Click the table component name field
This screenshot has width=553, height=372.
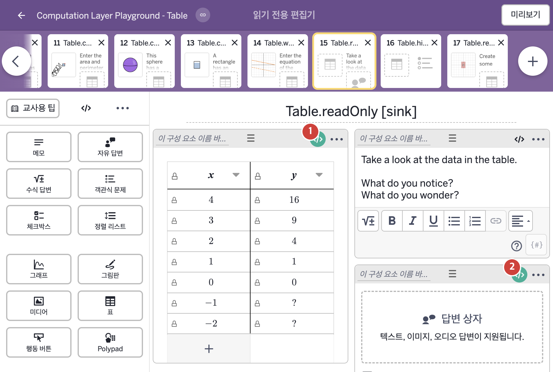pyautogui.click(x=192, y=139)
